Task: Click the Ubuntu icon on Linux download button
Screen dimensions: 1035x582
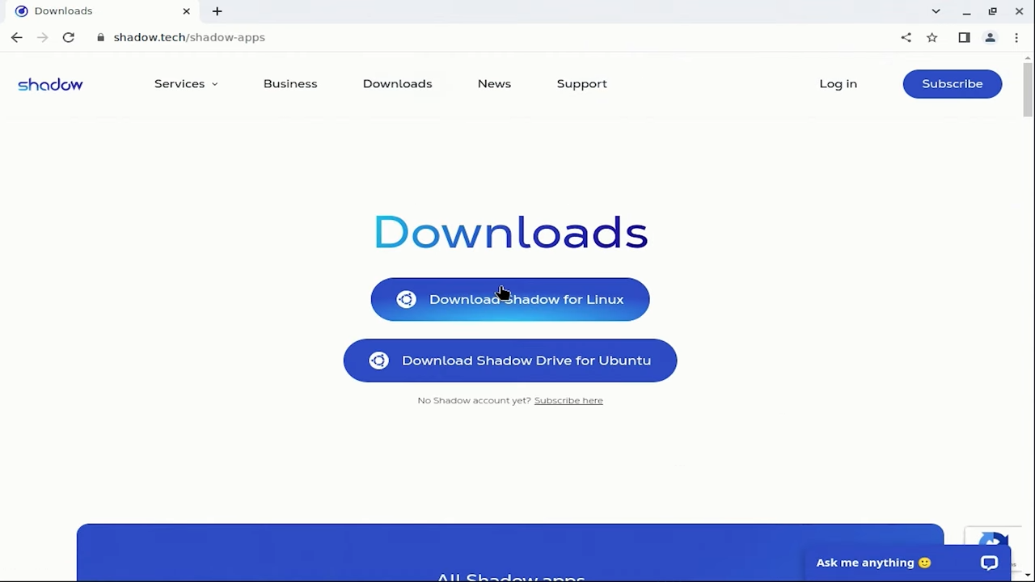Action: tap(407, 299)
